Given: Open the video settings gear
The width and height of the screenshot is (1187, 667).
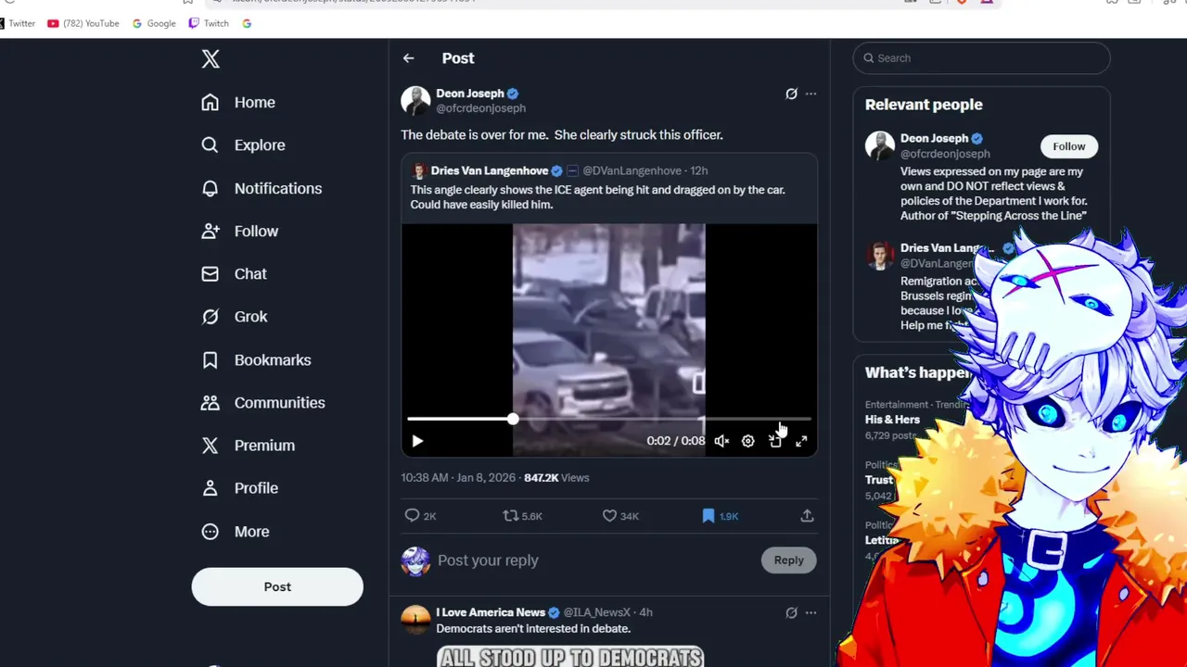Looking at the screenshot, I should point(747,441).
